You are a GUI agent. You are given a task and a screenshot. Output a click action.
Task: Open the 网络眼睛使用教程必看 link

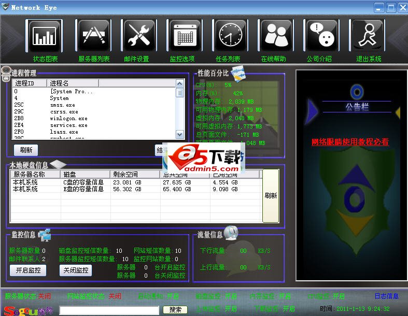click(x=350, y=142)
